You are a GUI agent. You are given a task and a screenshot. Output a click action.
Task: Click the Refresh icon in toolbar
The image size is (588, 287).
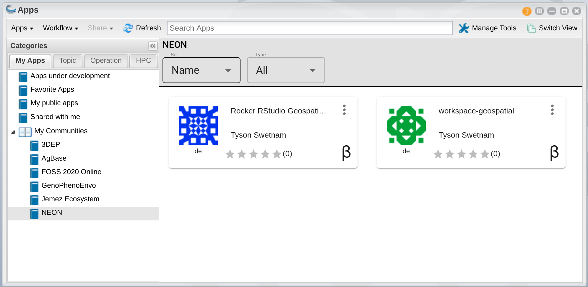pos(128,28)
